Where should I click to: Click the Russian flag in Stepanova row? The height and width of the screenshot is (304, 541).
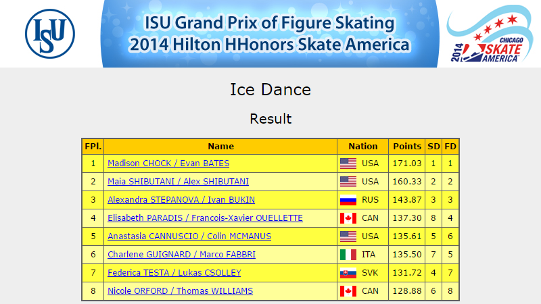(348, 200)
